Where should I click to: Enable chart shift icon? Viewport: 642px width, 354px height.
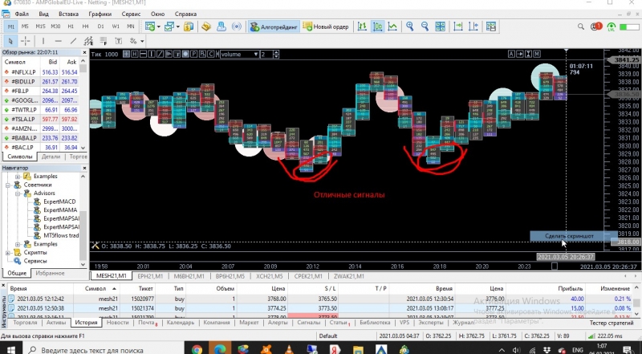(473, 26)
